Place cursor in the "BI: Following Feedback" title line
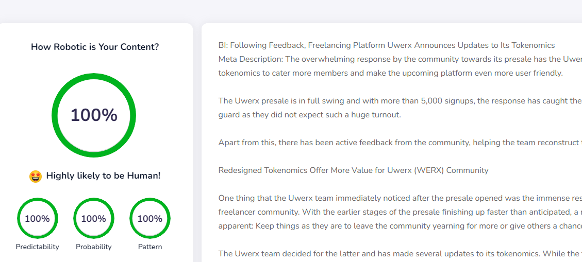The height and width of the screenshot is (262, 582). (x=387, y=45)
